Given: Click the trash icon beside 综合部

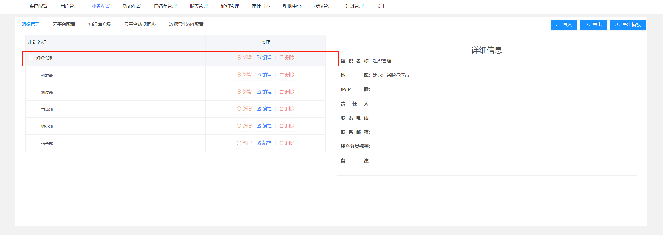Looking at the screenshot, I should (x=282, y=143).
